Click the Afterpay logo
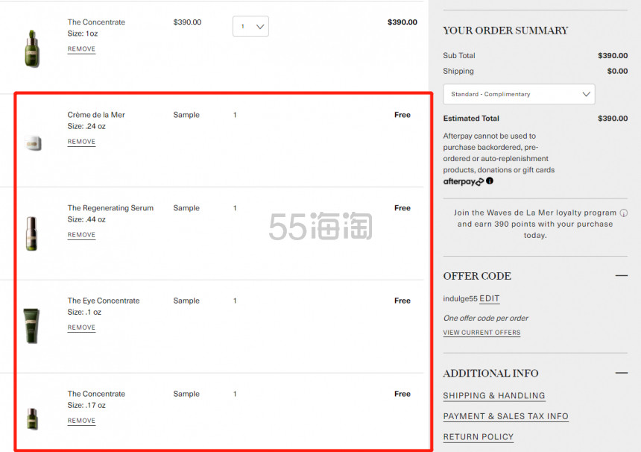Viewport: 641px width, 452px height. pyautogui.click(x=463, y=181)
